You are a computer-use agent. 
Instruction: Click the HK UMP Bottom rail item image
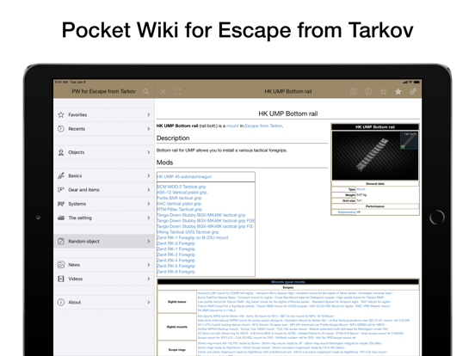[x=375, y=156]
